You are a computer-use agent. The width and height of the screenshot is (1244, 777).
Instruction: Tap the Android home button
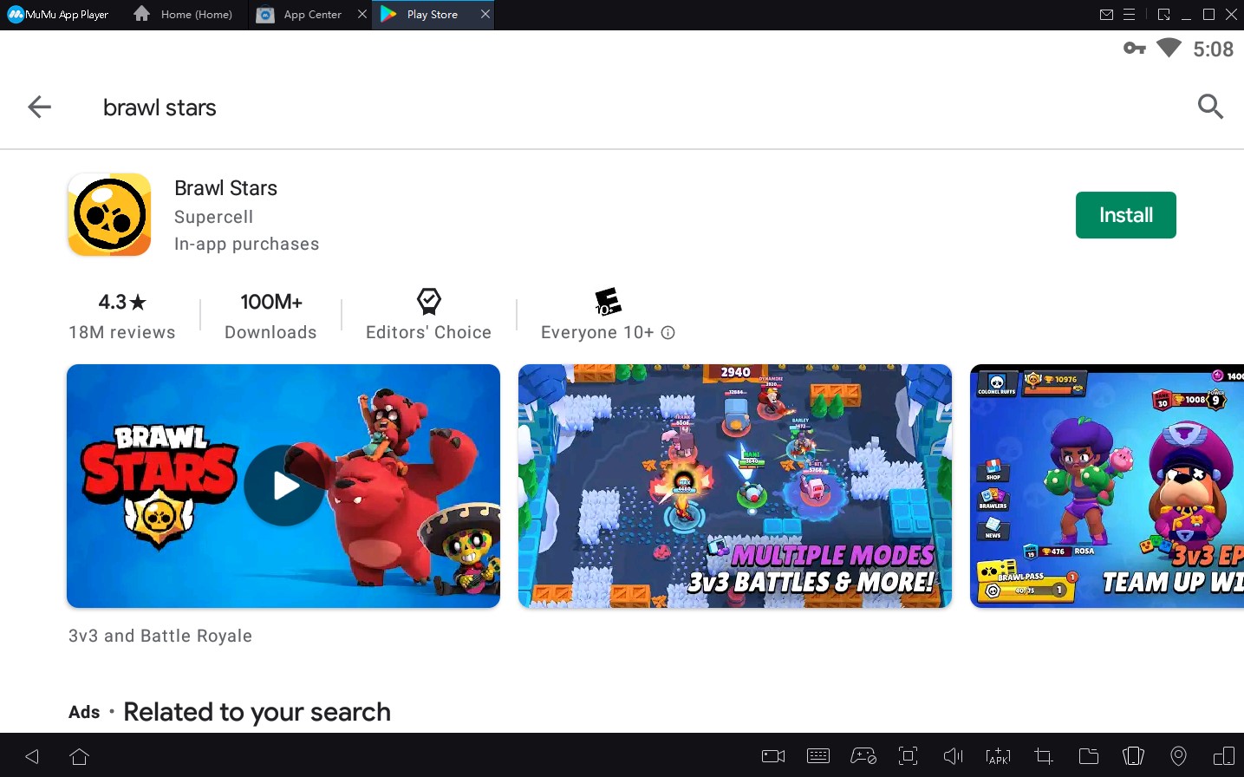tap(79, 756)
